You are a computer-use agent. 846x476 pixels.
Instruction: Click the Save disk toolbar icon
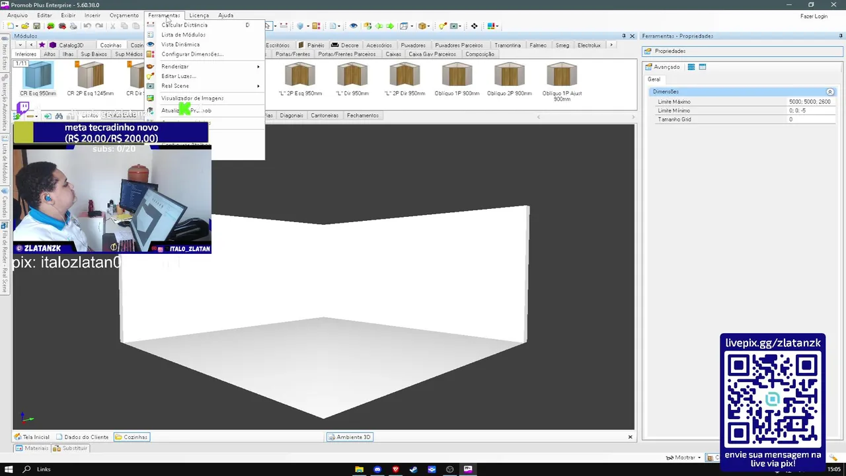[37, 26]
